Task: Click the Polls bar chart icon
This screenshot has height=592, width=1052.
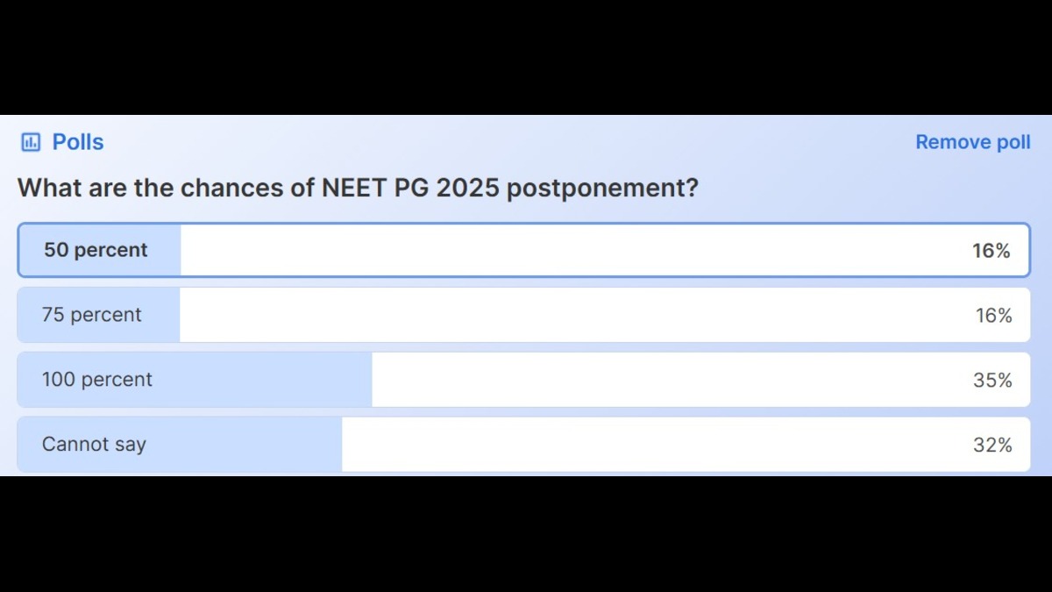Action: 31,142
